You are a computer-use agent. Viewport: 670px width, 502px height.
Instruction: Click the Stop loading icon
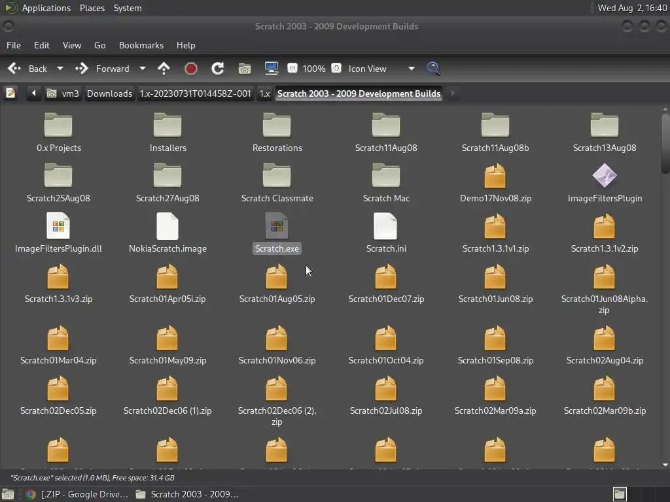191,69
